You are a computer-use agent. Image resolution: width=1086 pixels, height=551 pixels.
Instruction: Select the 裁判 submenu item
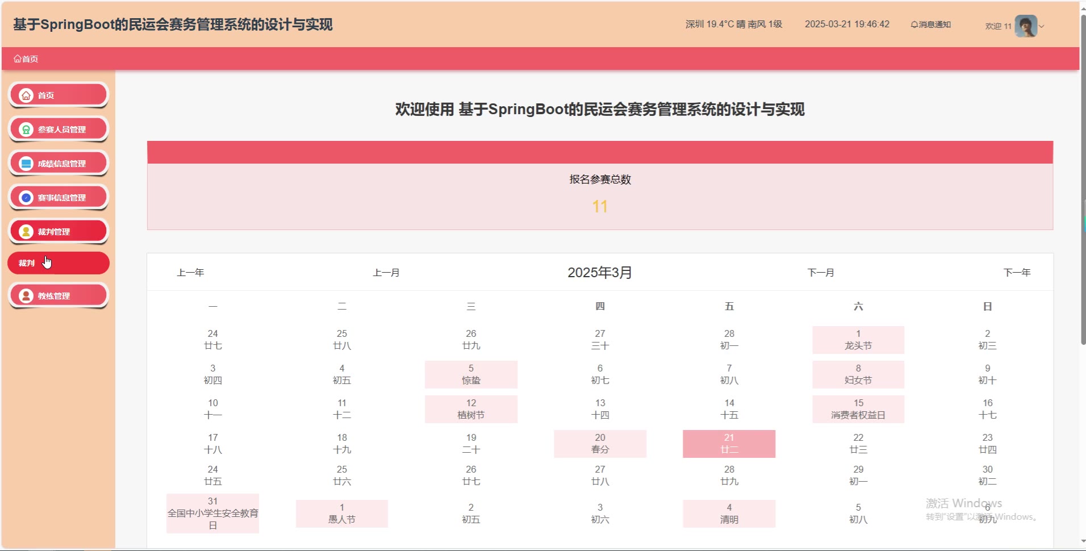pos(59,263)
